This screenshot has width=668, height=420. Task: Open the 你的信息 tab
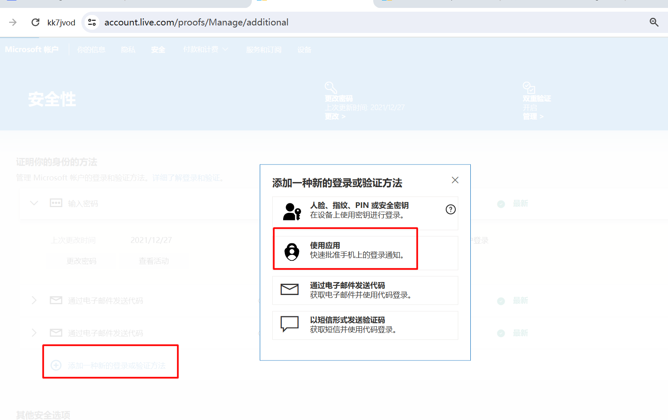point(91,50)
